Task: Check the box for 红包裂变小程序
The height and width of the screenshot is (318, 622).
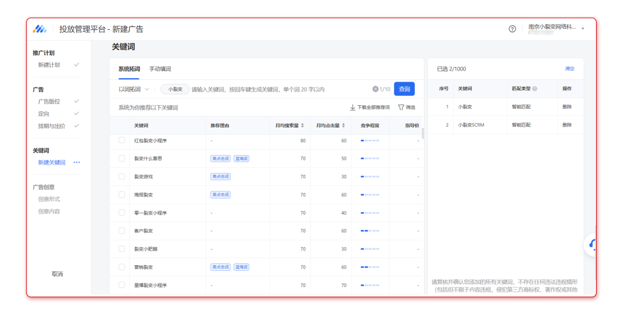Action: (122, 140)
